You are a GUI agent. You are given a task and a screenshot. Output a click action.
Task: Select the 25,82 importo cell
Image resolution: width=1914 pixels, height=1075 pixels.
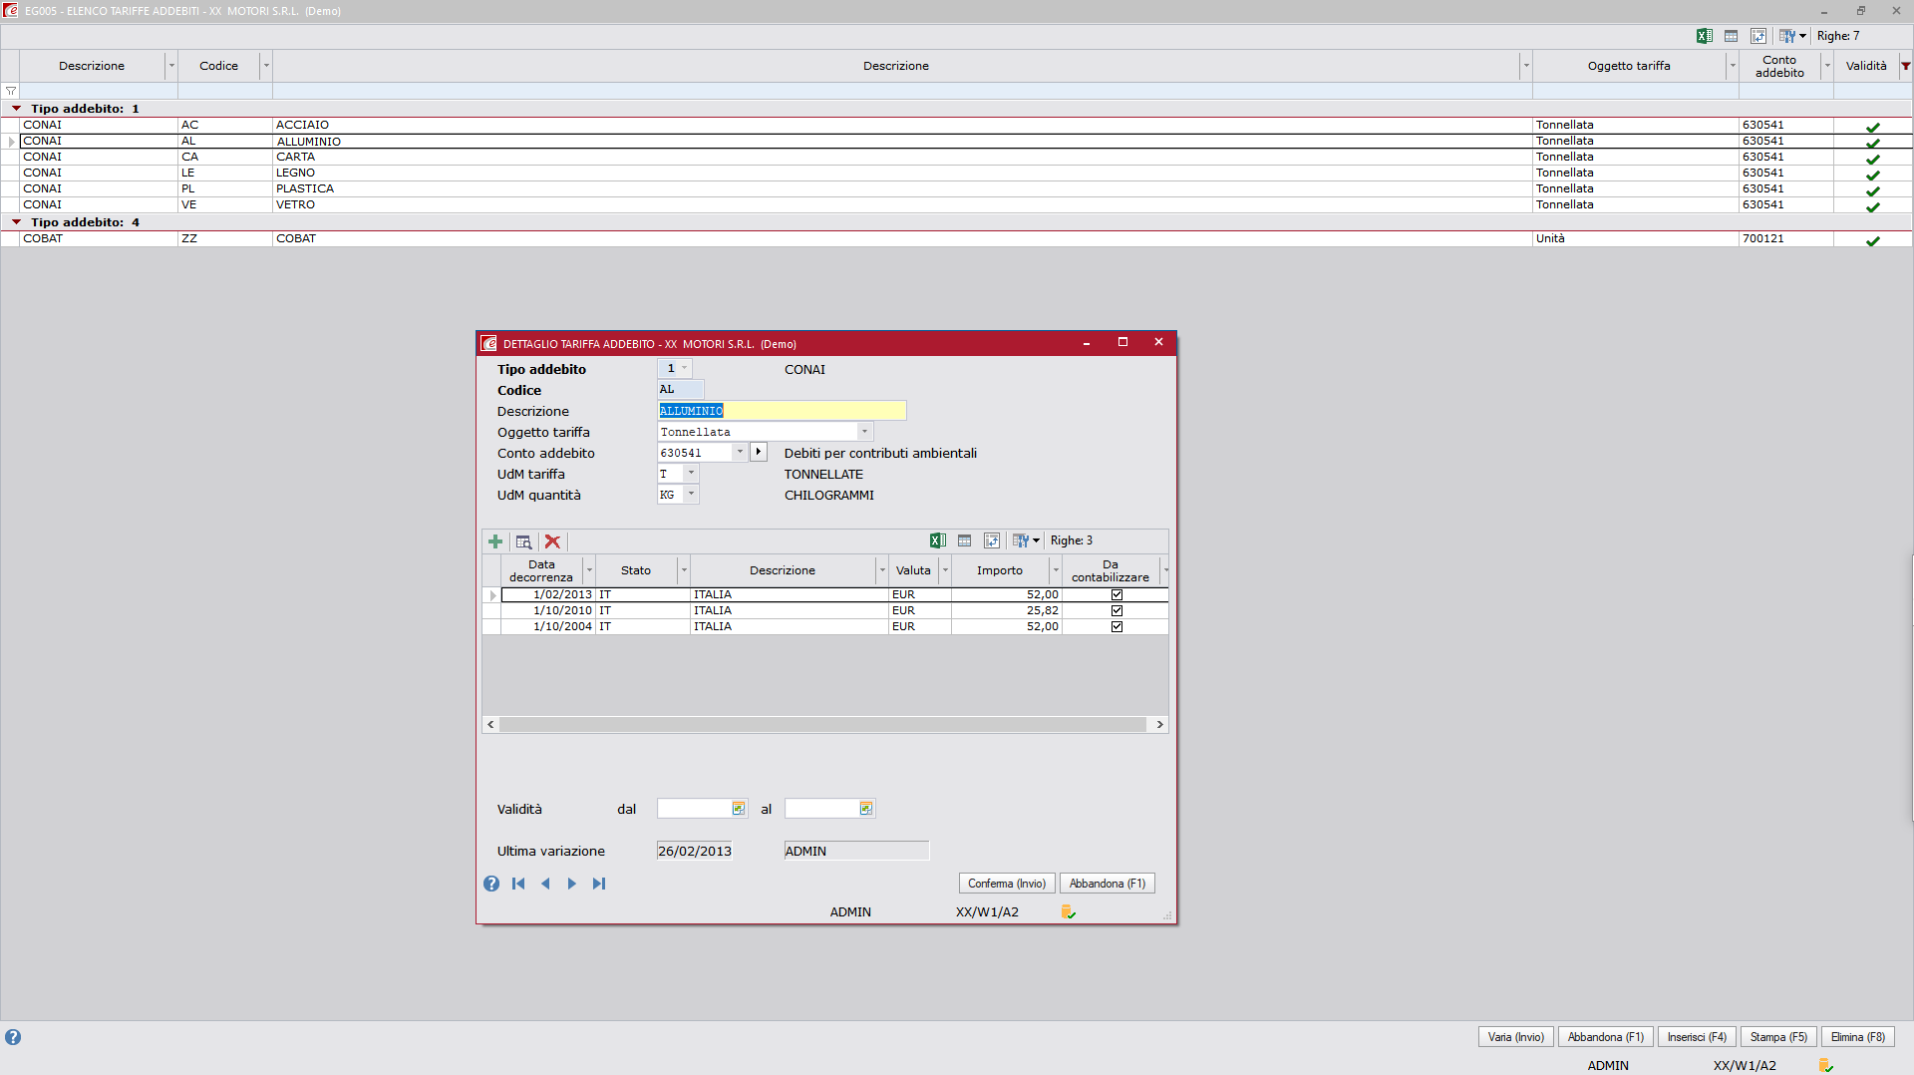tap(1007, 610)
